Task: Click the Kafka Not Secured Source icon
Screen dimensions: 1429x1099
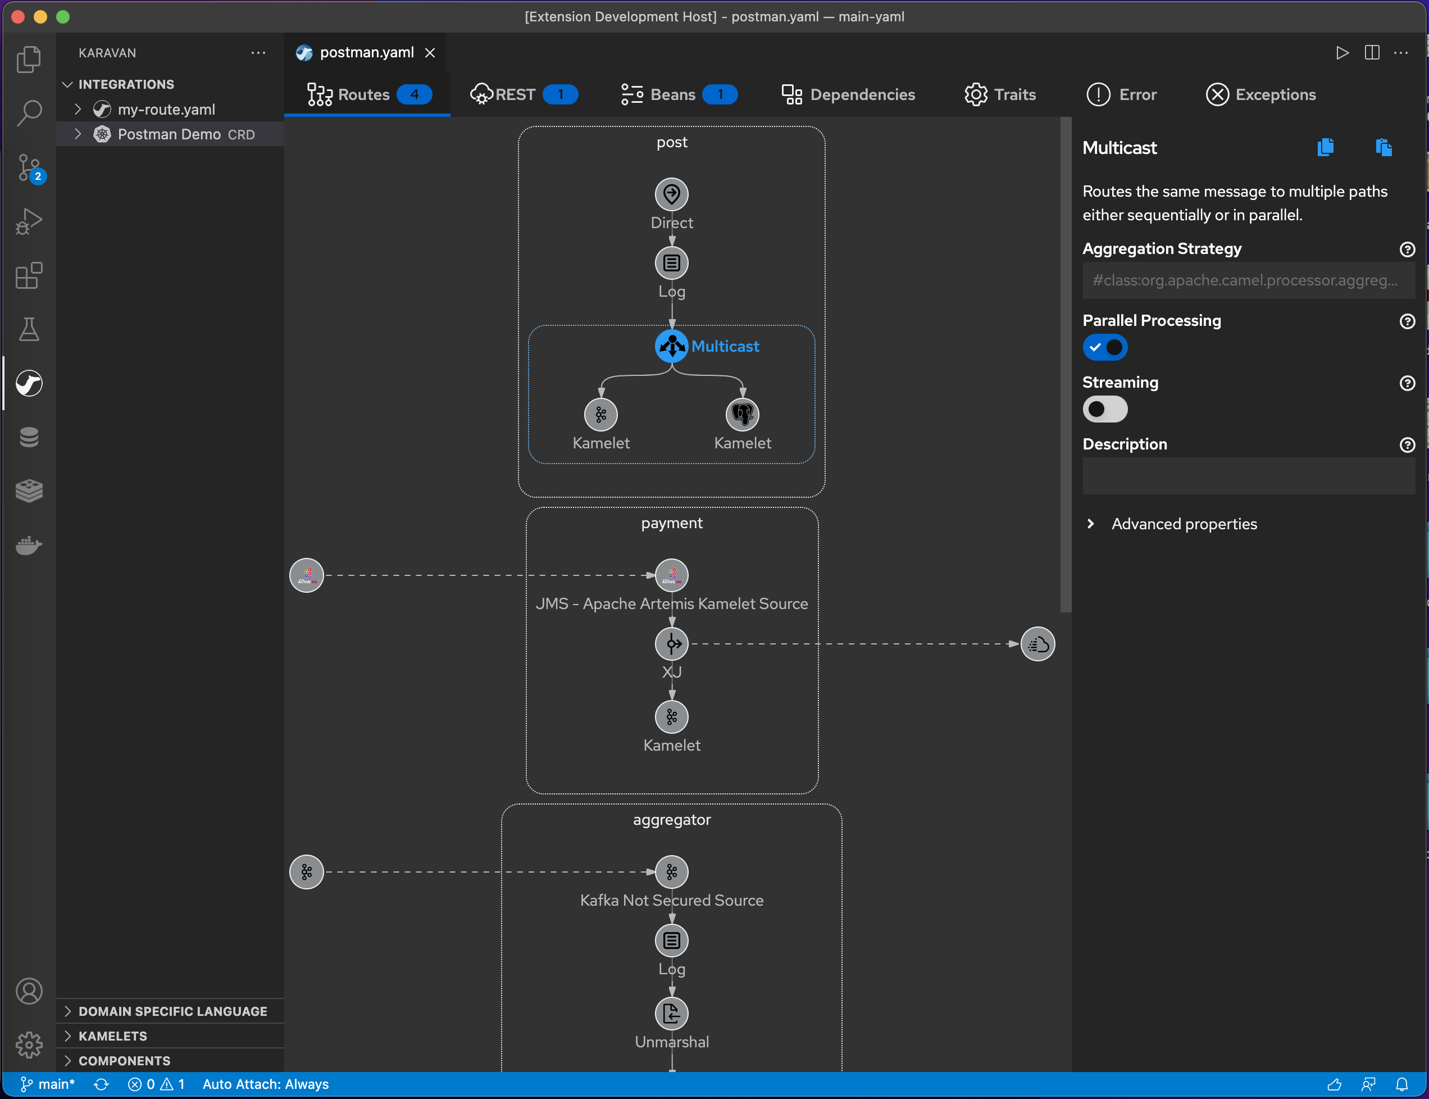Action: click(671, 870)
